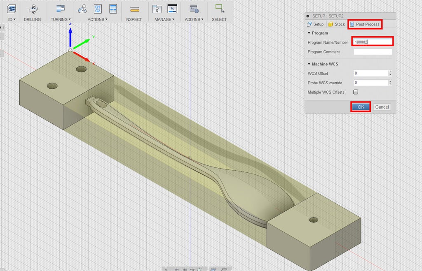Viewport: 422px width, 271px height.
Task: Switch to the Stock tab
Action: [336, 24]
